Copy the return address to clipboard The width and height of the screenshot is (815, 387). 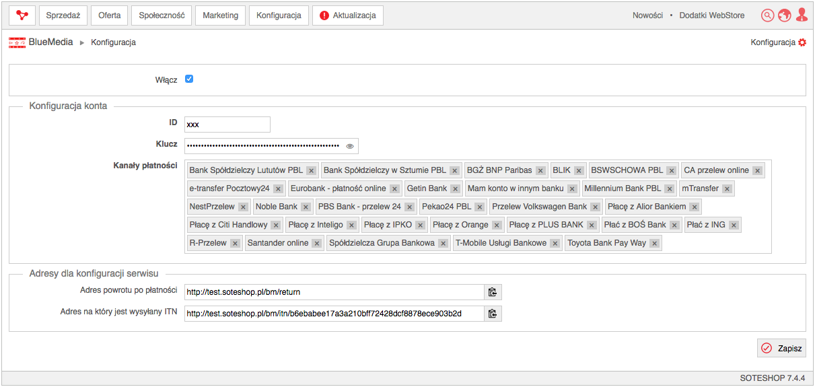pos(493,292)
